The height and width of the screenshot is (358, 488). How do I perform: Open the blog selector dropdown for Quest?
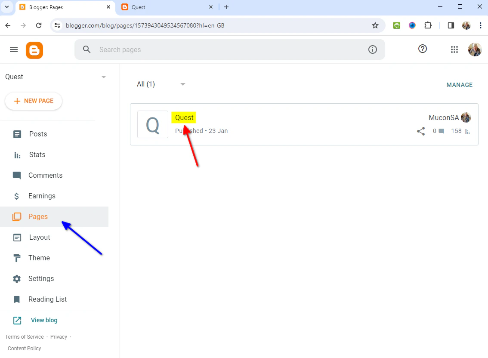103,77
